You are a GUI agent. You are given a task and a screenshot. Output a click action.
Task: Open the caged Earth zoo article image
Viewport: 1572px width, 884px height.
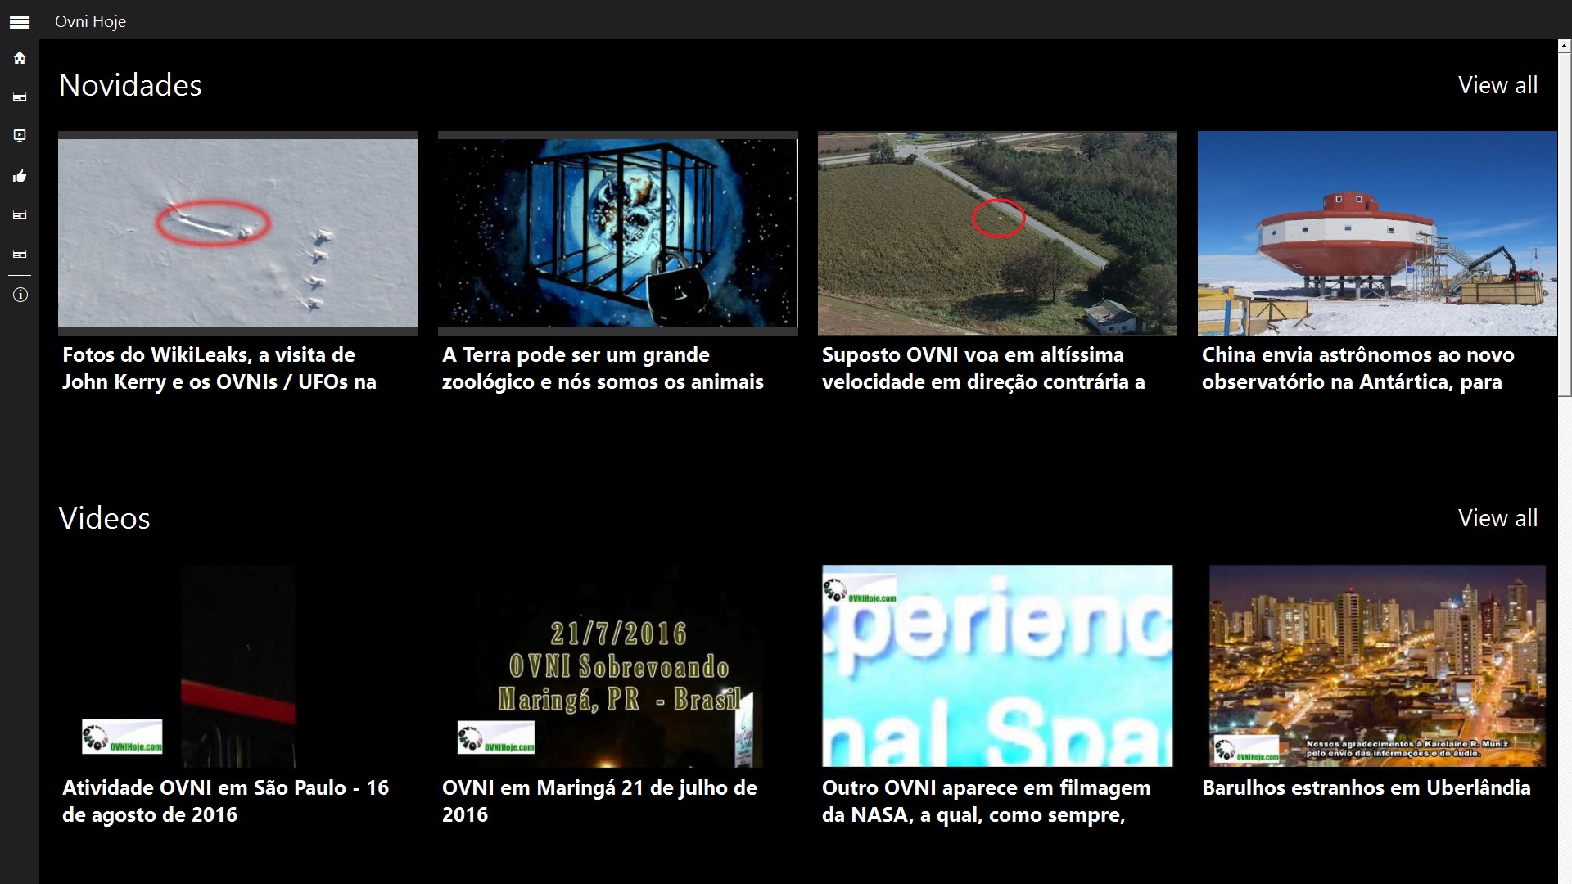[x=617, y=233]
